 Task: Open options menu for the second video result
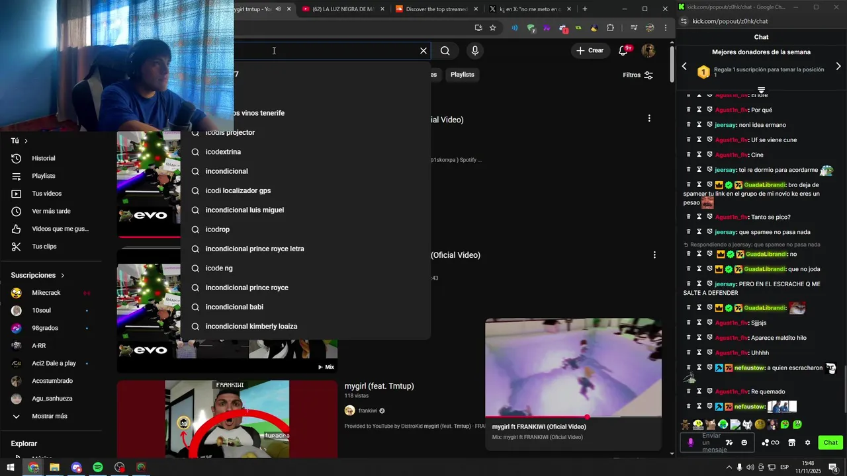[x=654, y=255]
